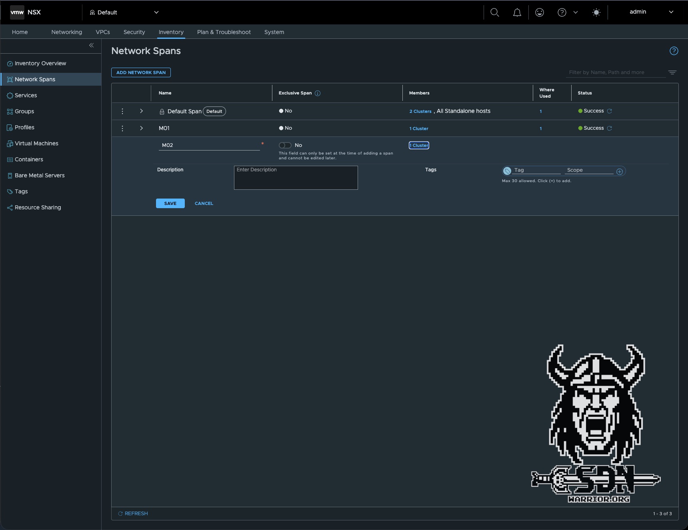Open the global search icon

tap(495, 12)
